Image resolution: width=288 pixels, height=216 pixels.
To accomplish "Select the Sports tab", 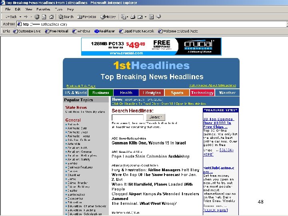I will (x=177, y=93).
